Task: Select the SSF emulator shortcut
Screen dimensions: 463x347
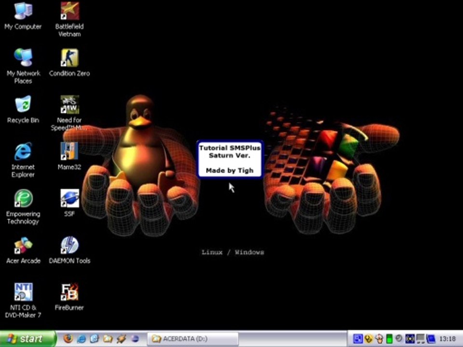Action: [x=69, y=203]
